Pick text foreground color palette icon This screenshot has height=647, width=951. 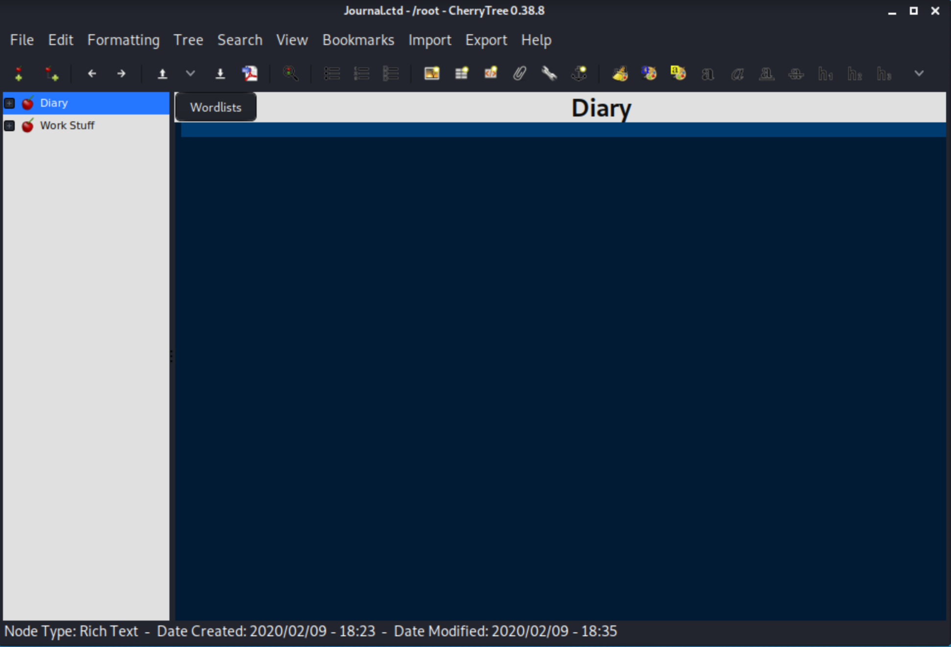point(649,74)
